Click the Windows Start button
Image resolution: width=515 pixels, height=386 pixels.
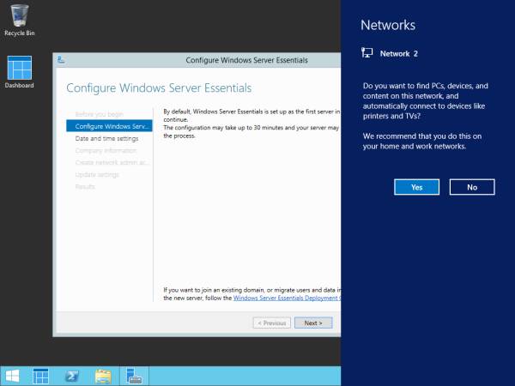[x=13, y=377]
